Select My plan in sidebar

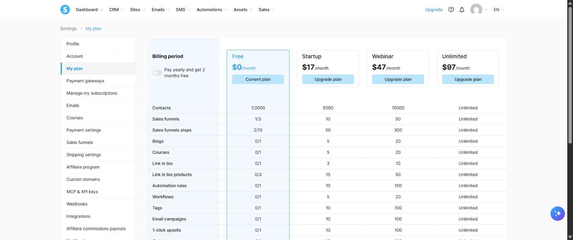98,68
